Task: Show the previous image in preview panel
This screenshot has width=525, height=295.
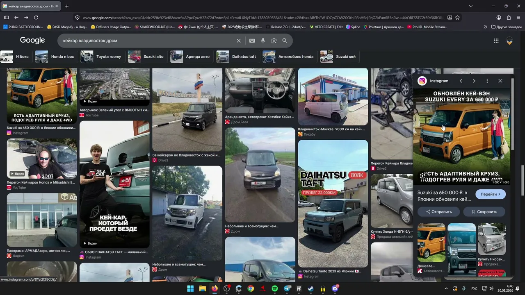Action: pyautogui.click(x=461, y=81)
